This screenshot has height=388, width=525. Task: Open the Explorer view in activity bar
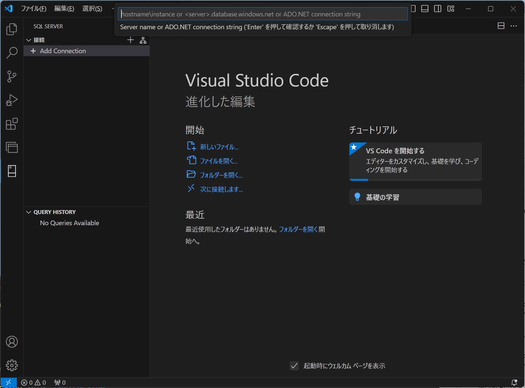(x=12, y=29)
